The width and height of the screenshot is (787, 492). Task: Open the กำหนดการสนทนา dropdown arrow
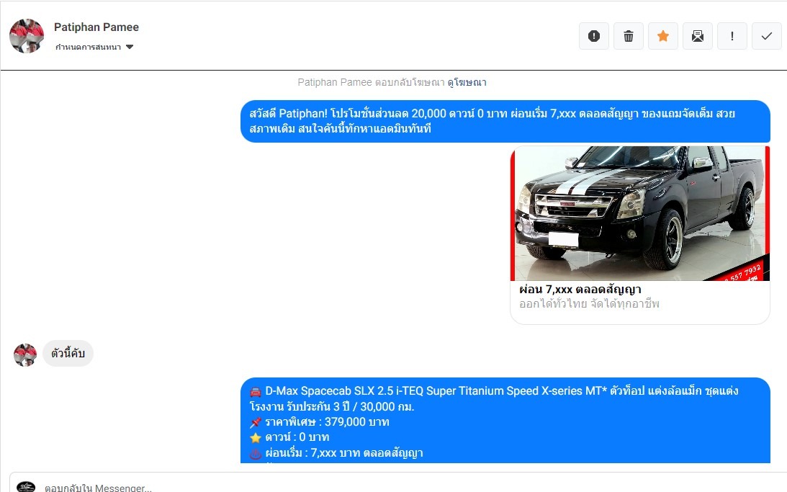pyautogui.click(x=130, y=47)
